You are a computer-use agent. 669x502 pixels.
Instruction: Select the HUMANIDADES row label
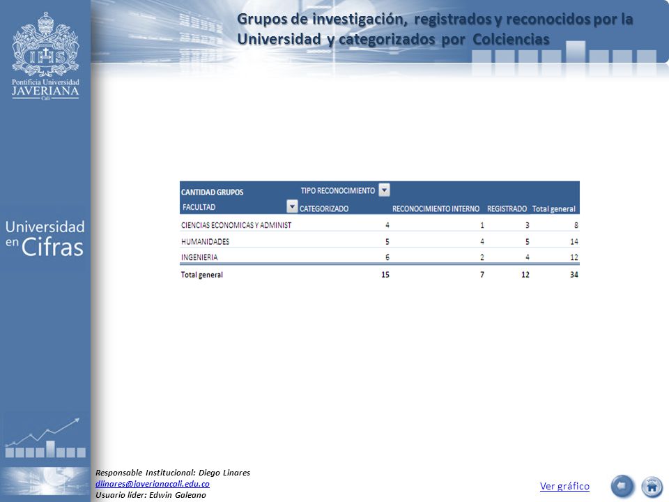pos(205,242)
